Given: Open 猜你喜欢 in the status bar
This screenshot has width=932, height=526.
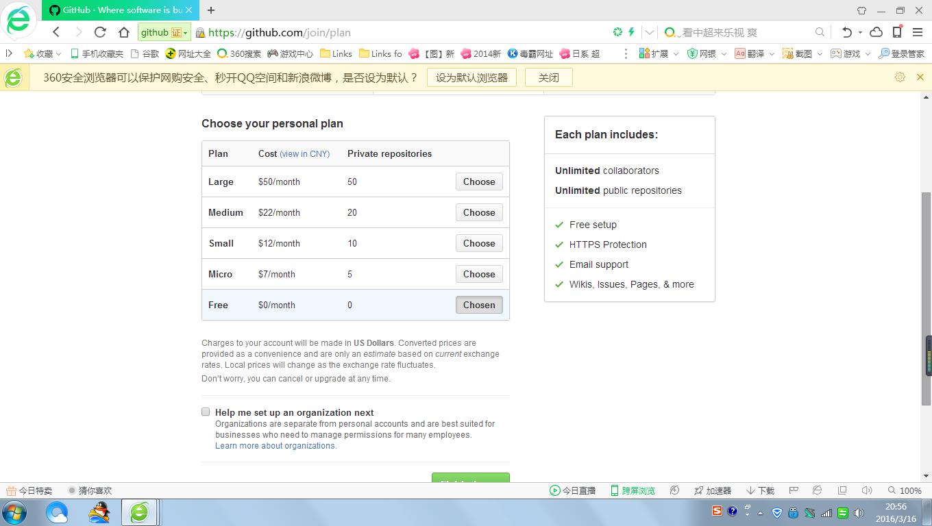Looking at the screenshot, I should pos(89,490).
